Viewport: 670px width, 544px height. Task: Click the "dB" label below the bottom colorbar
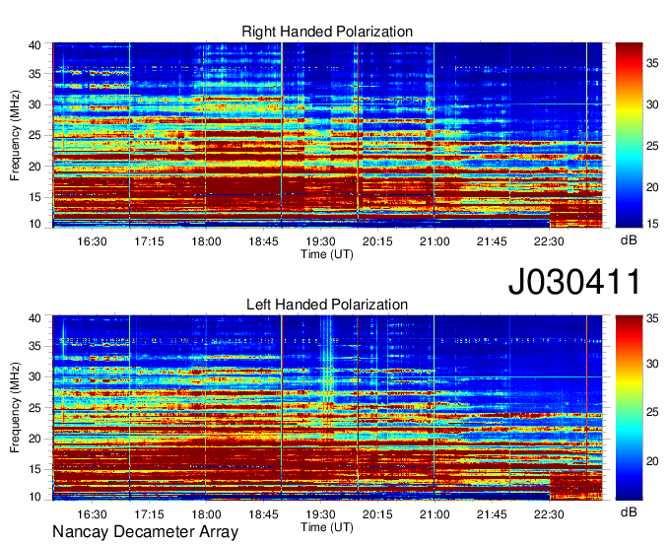point(629,511)
